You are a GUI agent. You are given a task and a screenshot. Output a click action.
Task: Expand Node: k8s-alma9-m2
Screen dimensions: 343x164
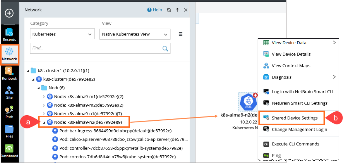click(x=44, y=105)
